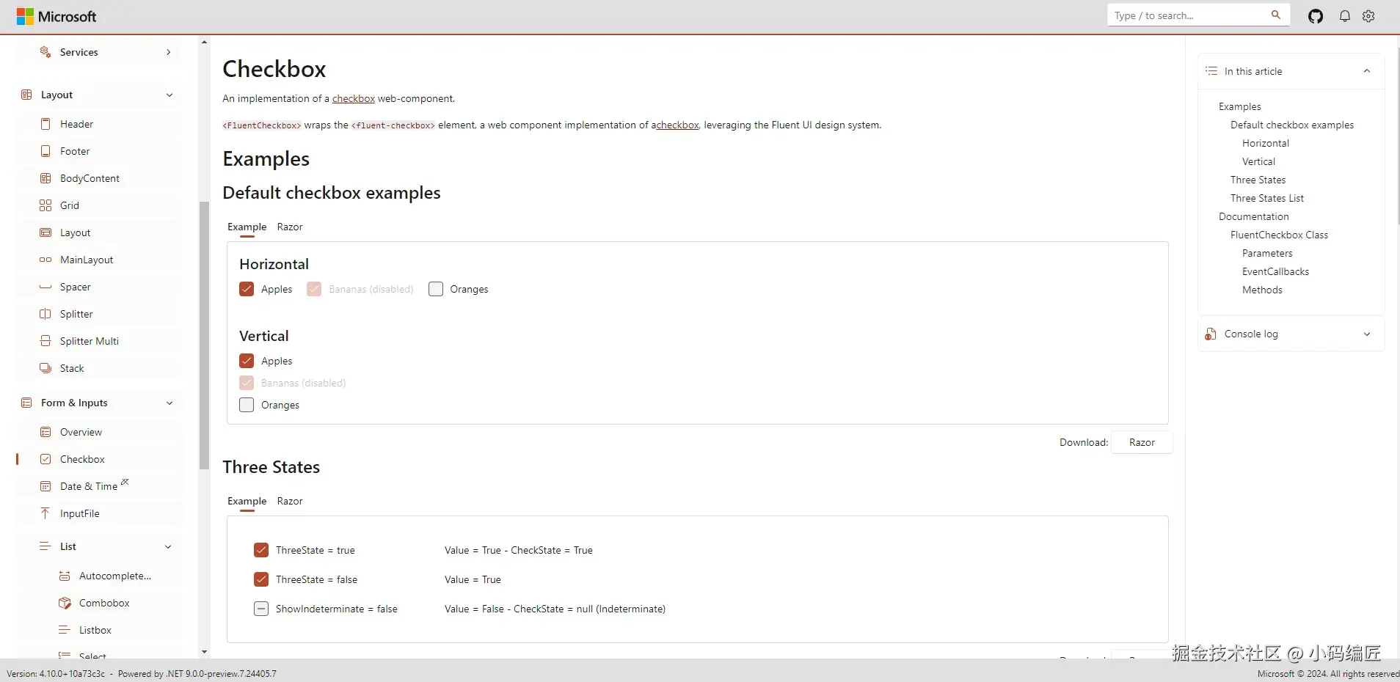Screen dimensions: 1400x682
Task: Click the sidebar scroll down arrow
Action: (x=204, y=651)
